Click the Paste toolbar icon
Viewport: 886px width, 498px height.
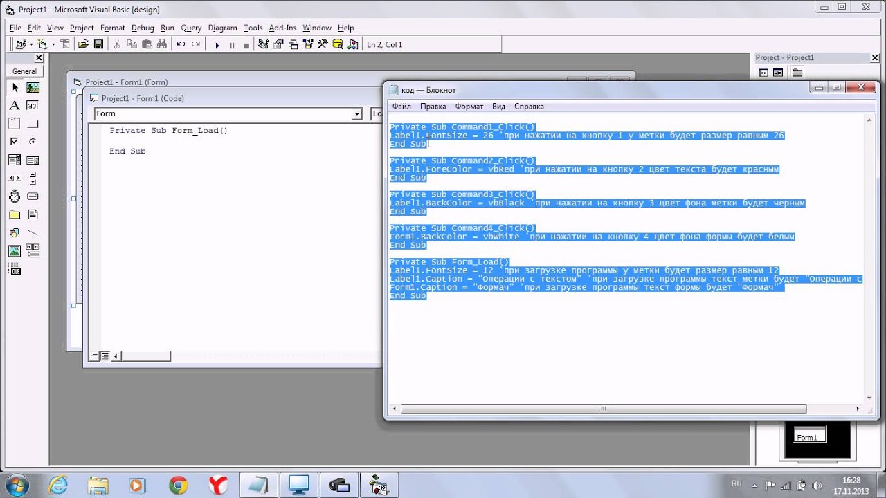147,44
